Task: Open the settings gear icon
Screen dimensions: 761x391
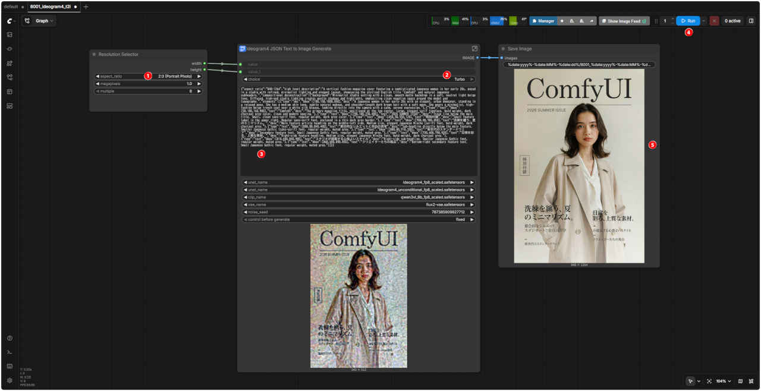Action: coord(10,380)
